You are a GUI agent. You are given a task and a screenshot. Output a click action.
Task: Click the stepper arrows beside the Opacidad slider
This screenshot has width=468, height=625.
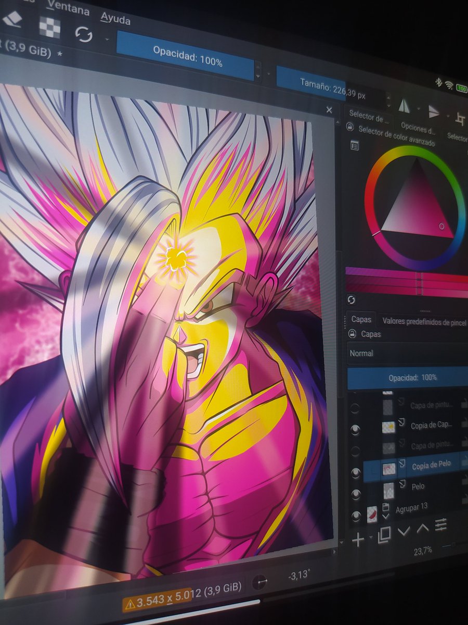click(x=258, y=70)
